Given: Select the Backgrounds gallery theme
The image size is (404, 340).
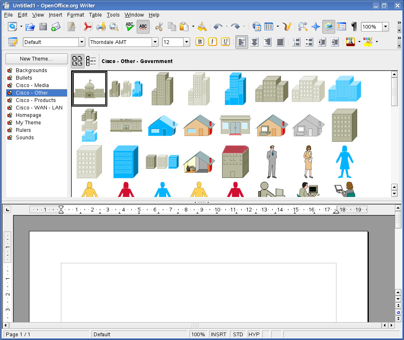Looking at the screenshot, I should pos(36,70).
